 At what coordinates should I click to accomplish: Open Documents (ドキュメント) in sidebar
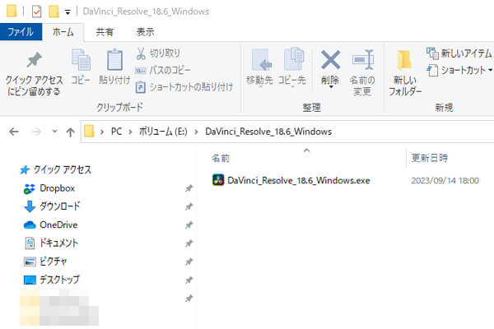coord(51,243)
